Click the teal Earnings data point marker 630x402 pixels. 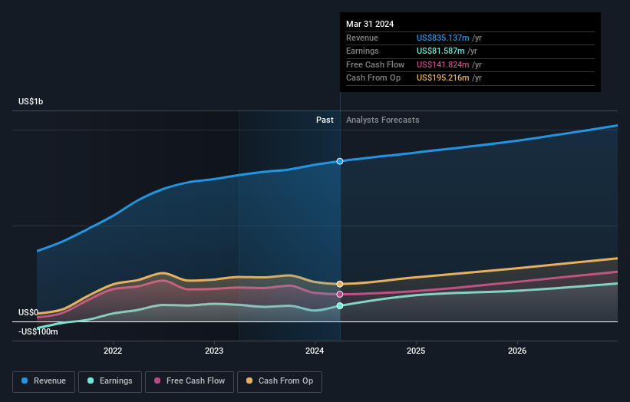[340, 306]
